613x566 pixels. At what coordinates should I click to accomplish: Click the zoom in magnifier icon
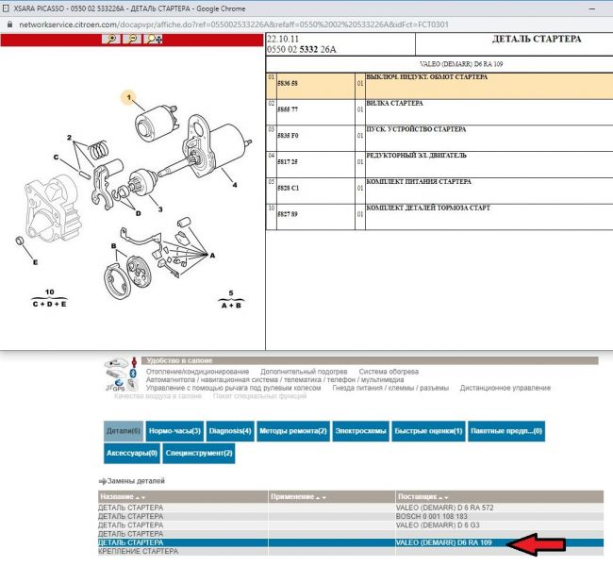pos(112,39)
